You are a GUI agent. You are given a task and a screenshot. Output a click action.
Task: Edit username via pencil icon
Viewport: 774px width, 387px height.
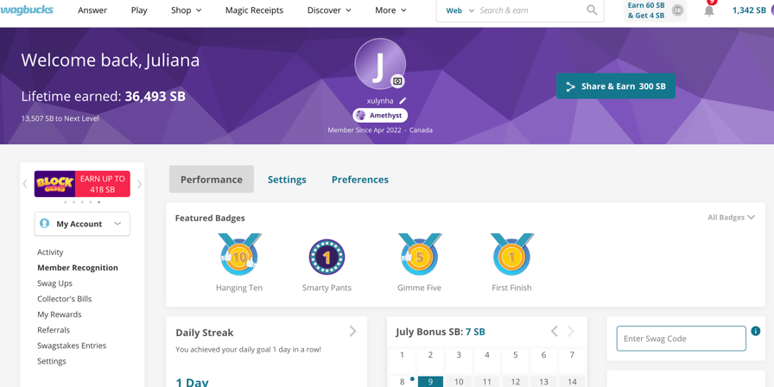(403, 101)
